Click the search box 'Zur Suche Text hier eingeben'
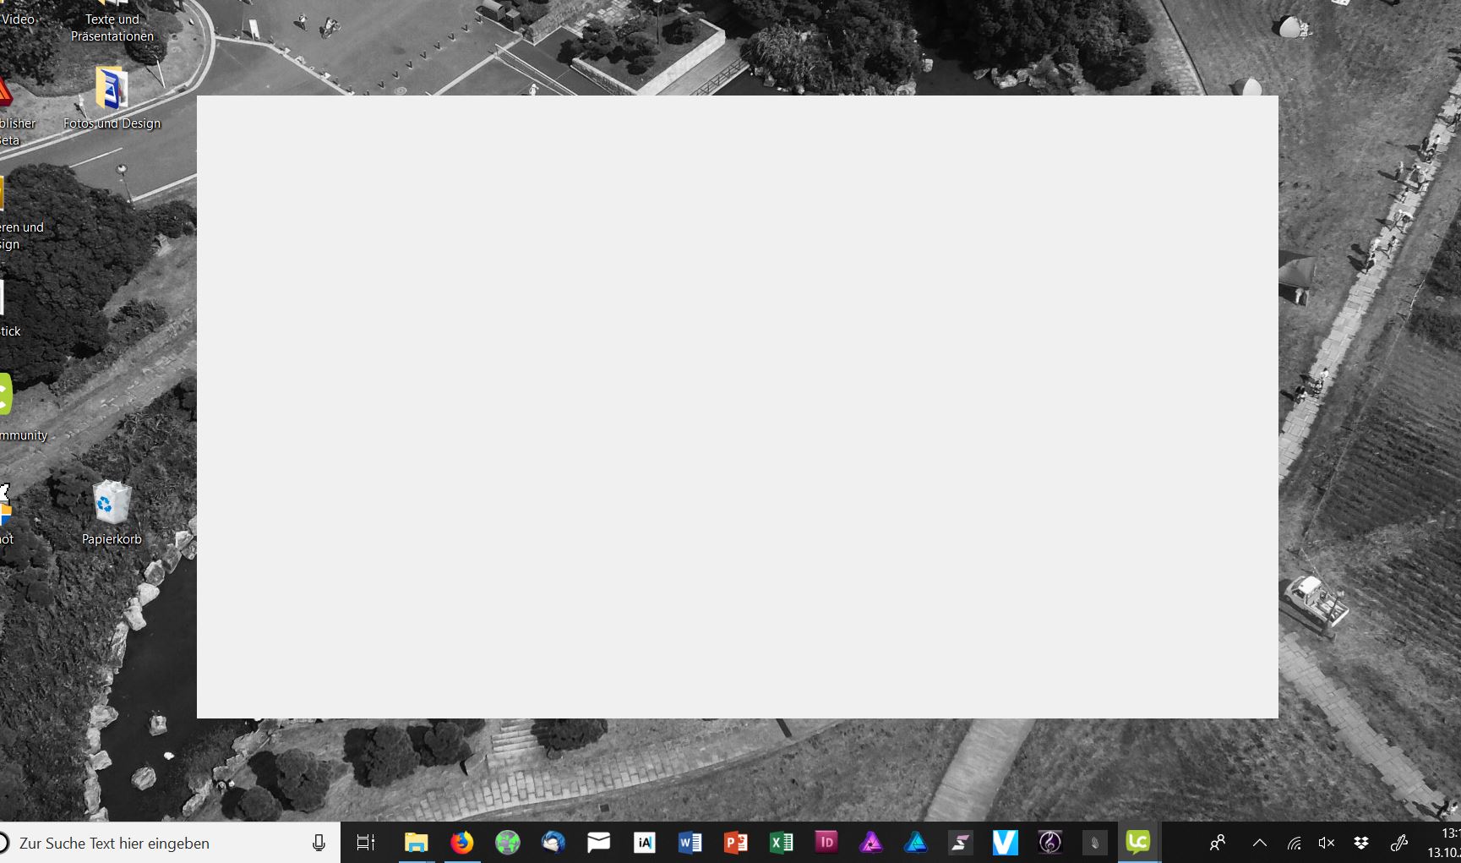 tap(170, 843)
